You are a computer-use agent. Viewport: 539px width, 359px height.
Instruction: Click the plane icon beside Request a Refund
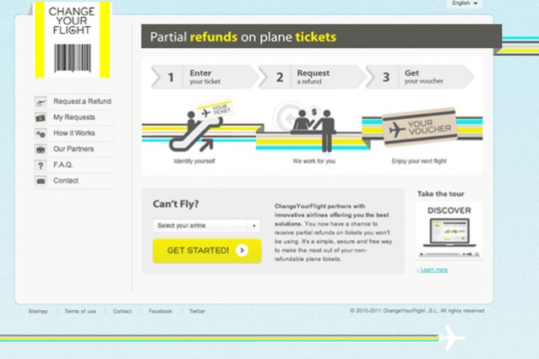41,101
